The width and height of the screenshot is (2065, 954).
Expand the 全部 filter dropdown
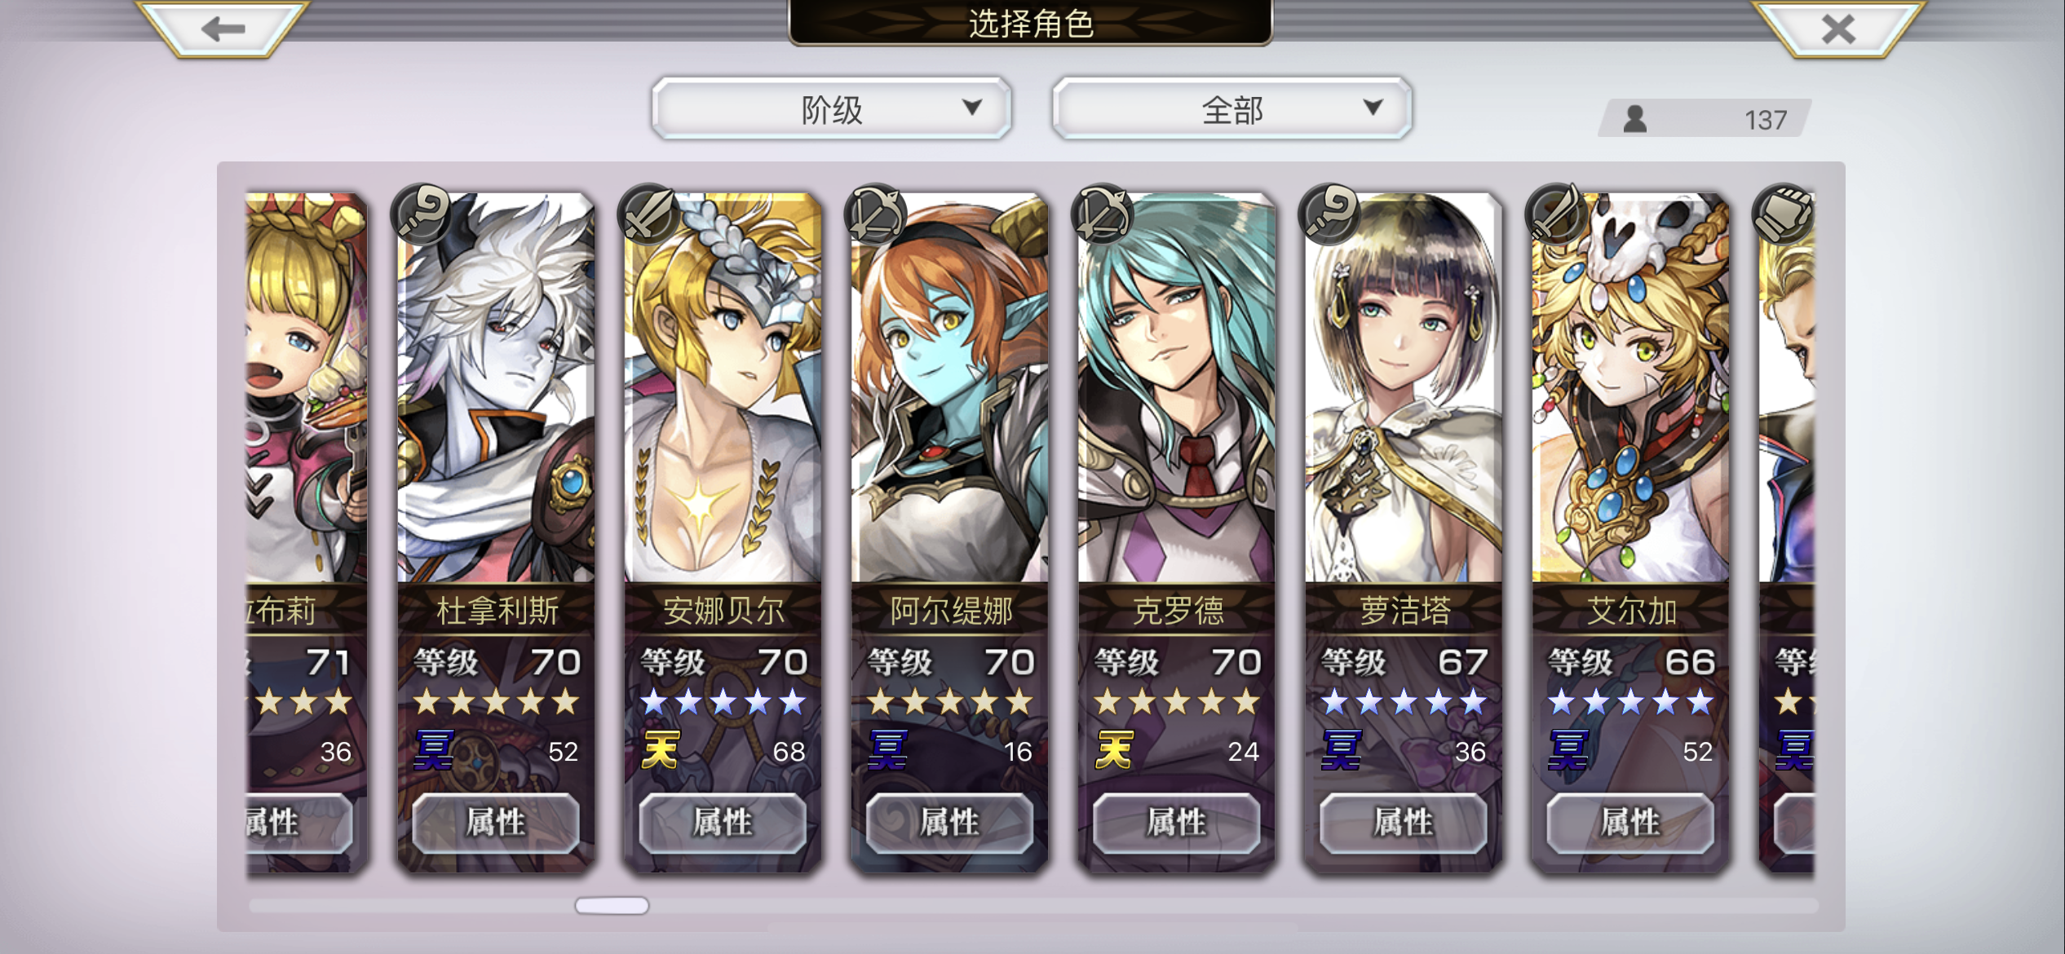pos(1231,108)
